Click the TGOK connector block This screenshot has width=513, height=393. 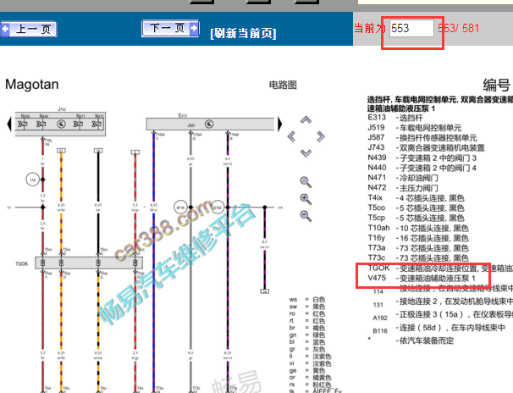click(x=89, y=263)
